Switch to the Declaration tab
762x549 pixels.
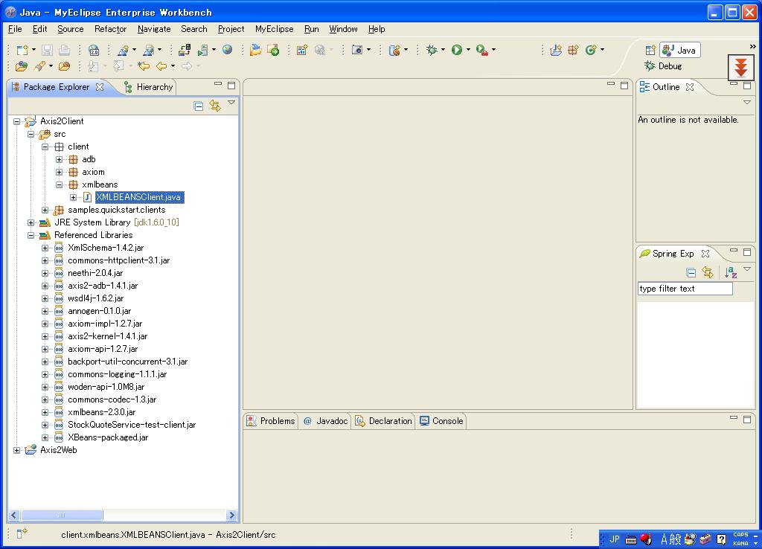pos(383,421)
